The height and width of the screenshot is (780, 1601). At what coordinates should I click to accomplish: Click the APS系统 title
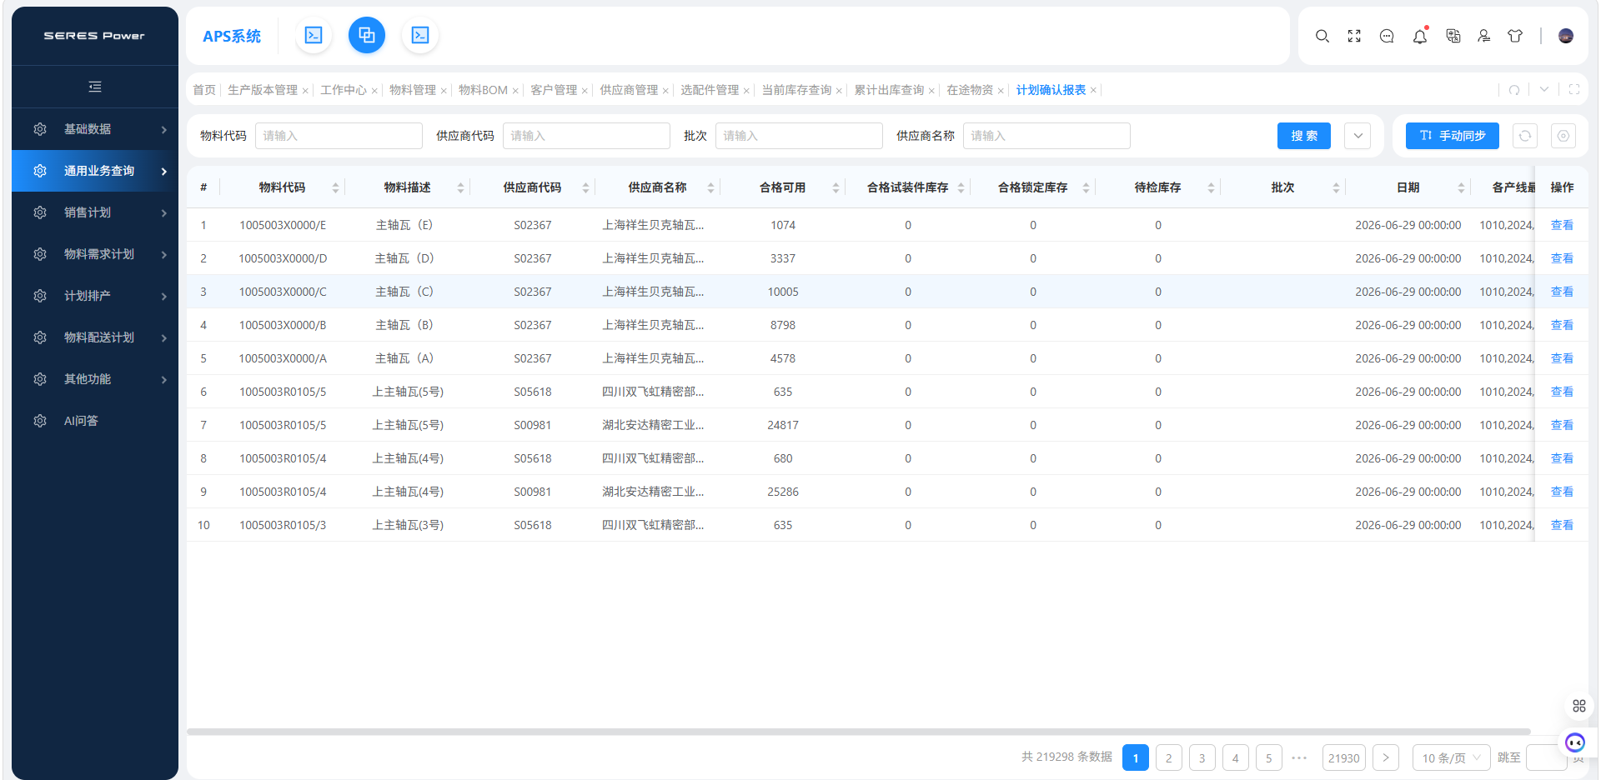(232, 36)
